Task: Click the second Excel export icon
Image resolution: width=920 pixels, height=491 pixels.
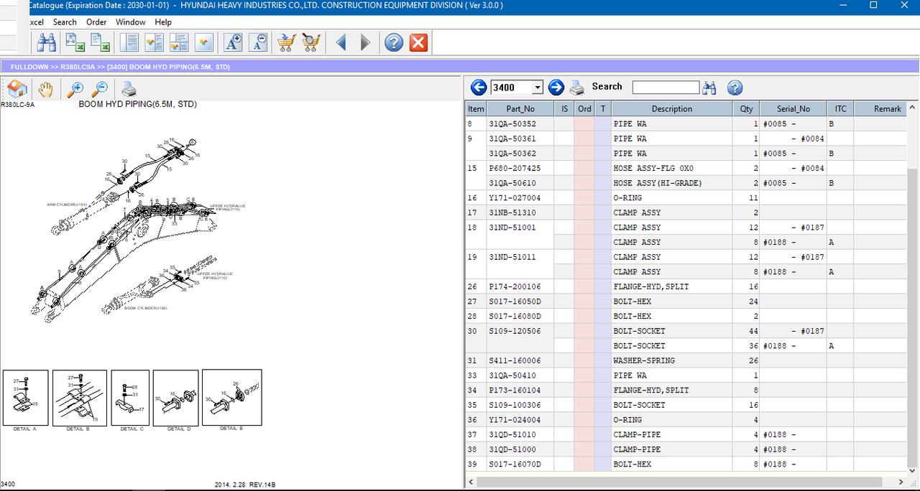Action: tap(100, 43)
